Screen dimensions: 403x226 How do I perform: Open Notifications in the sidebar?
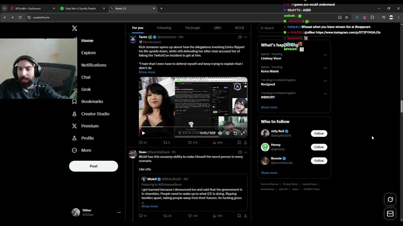point(94,65)
